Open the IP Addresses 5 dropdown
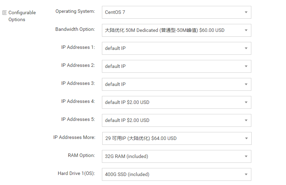The image size is (286, 185). pyautogui.click(x=176, y=120)
